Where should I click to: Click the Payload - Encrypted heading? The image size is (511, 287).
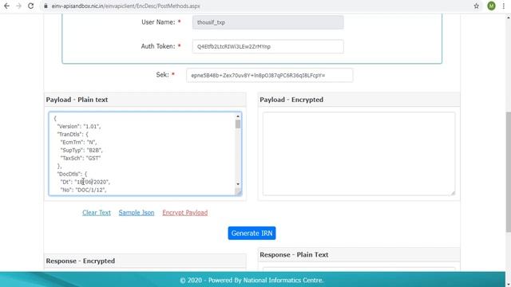point(291,100)
